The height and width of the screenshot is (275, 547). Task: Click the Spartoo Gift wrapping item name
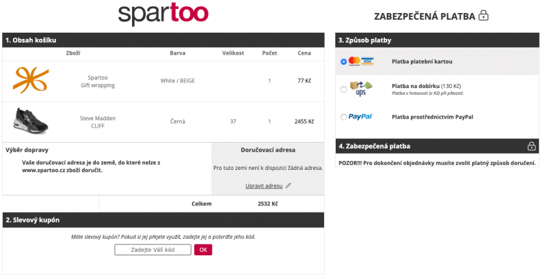point(98,81)
